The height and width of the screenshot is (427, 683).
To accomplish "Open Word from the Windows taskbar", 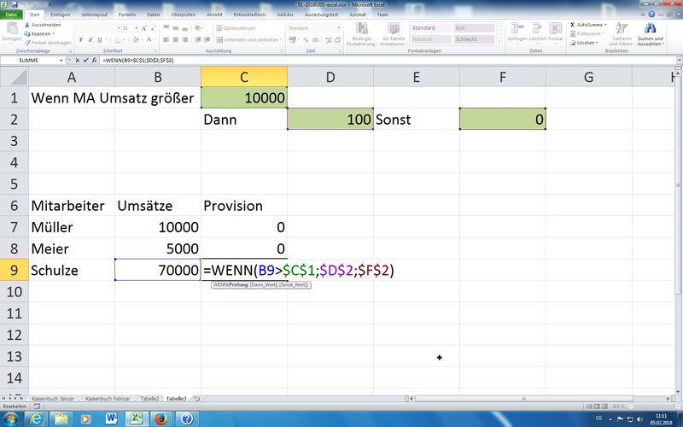I will (111, 418).
